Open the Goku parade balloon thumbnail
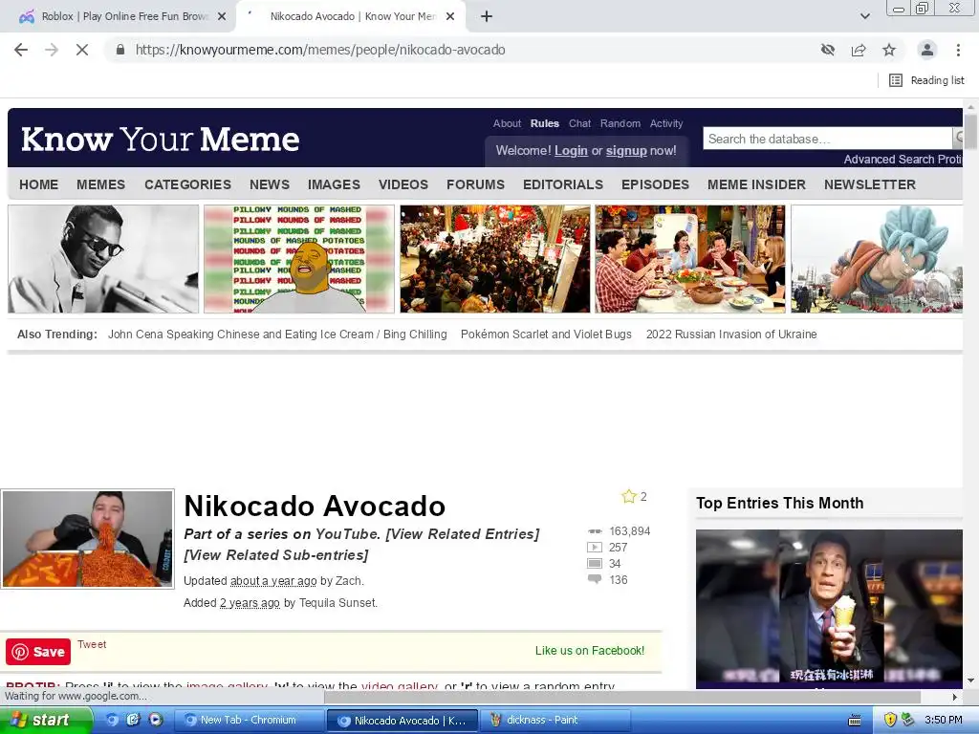Image resolution: width=979 pixels, height=734 pixels. pos(877,259)
